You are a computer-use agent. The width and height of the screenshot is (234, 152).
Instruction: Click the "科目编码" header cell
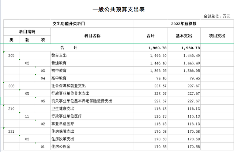pos(27,32)
